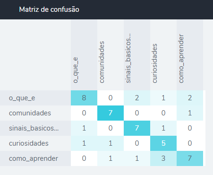Select the comunidades rotated column header
213x175 pixels.
pos(102,62)
